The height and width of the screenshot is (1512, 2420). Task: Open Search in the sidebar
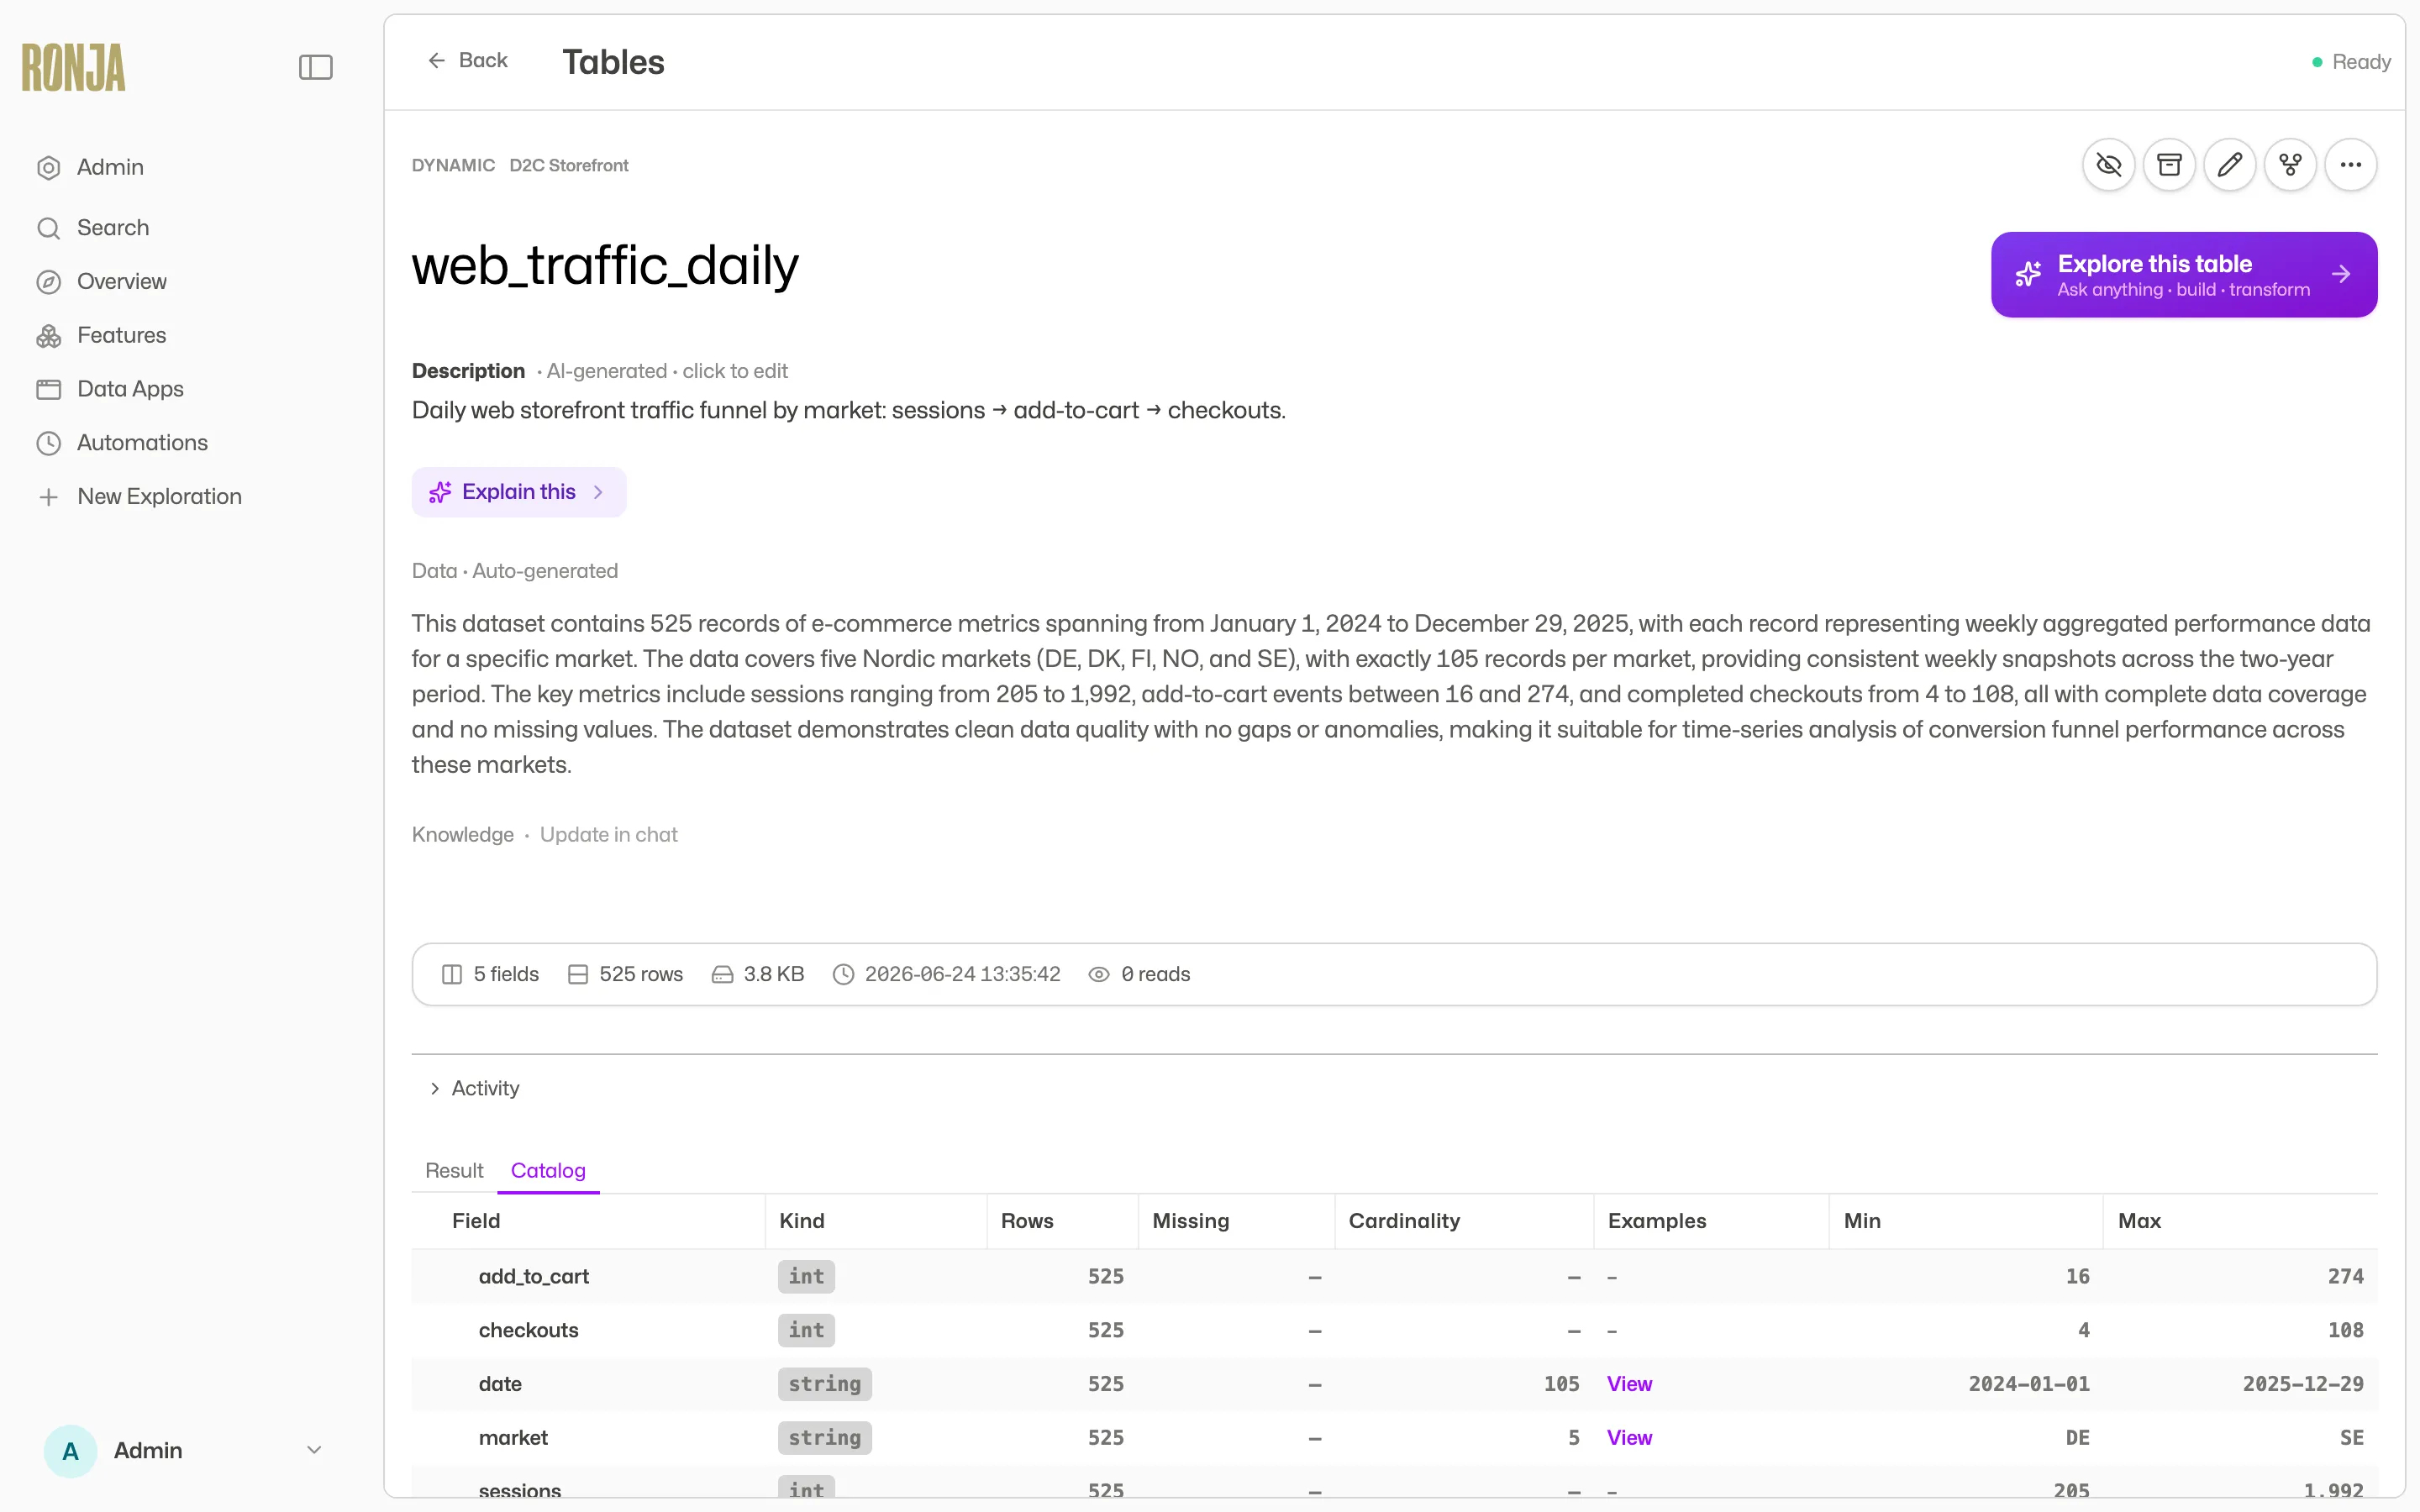click(x=93, y=228)
